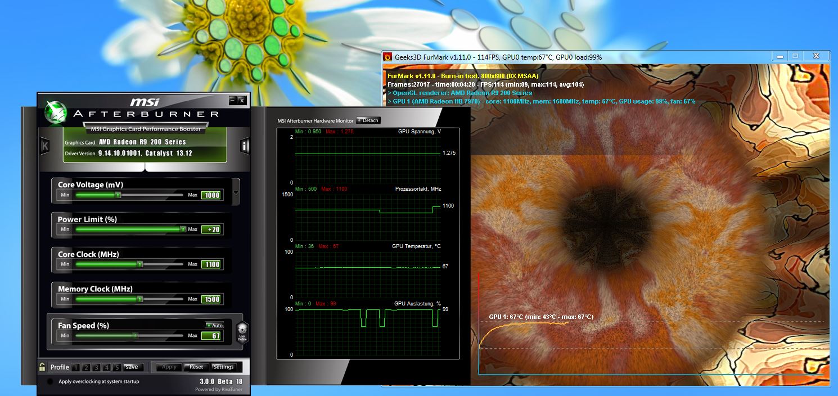Click the Prozessortakt, MHz graph
This screenshot has width=838, height=396.
[x=368, y=217]
